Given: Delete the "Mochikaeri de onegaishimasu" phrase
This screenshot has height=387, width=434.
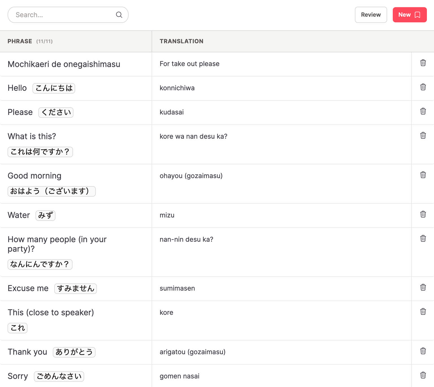Looking at the screenshot, I should [x=423, y=63].
